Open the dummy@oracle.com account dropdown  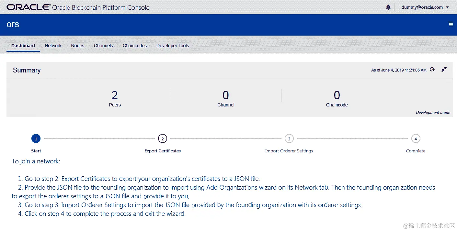(425, 7)
